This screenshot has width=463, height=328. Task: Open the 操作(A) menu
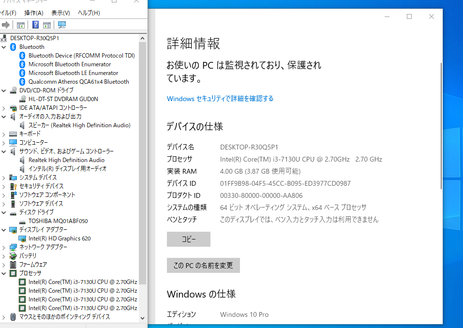click(34, 13)
